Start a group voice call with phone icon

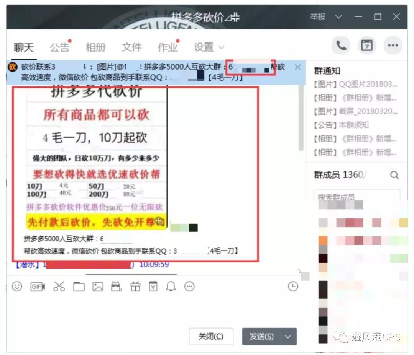coord(341,46)
